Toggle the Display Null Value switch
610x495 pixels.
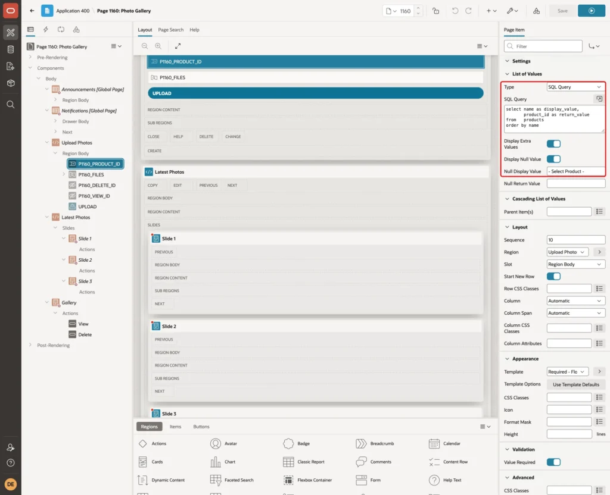(553, 159)
